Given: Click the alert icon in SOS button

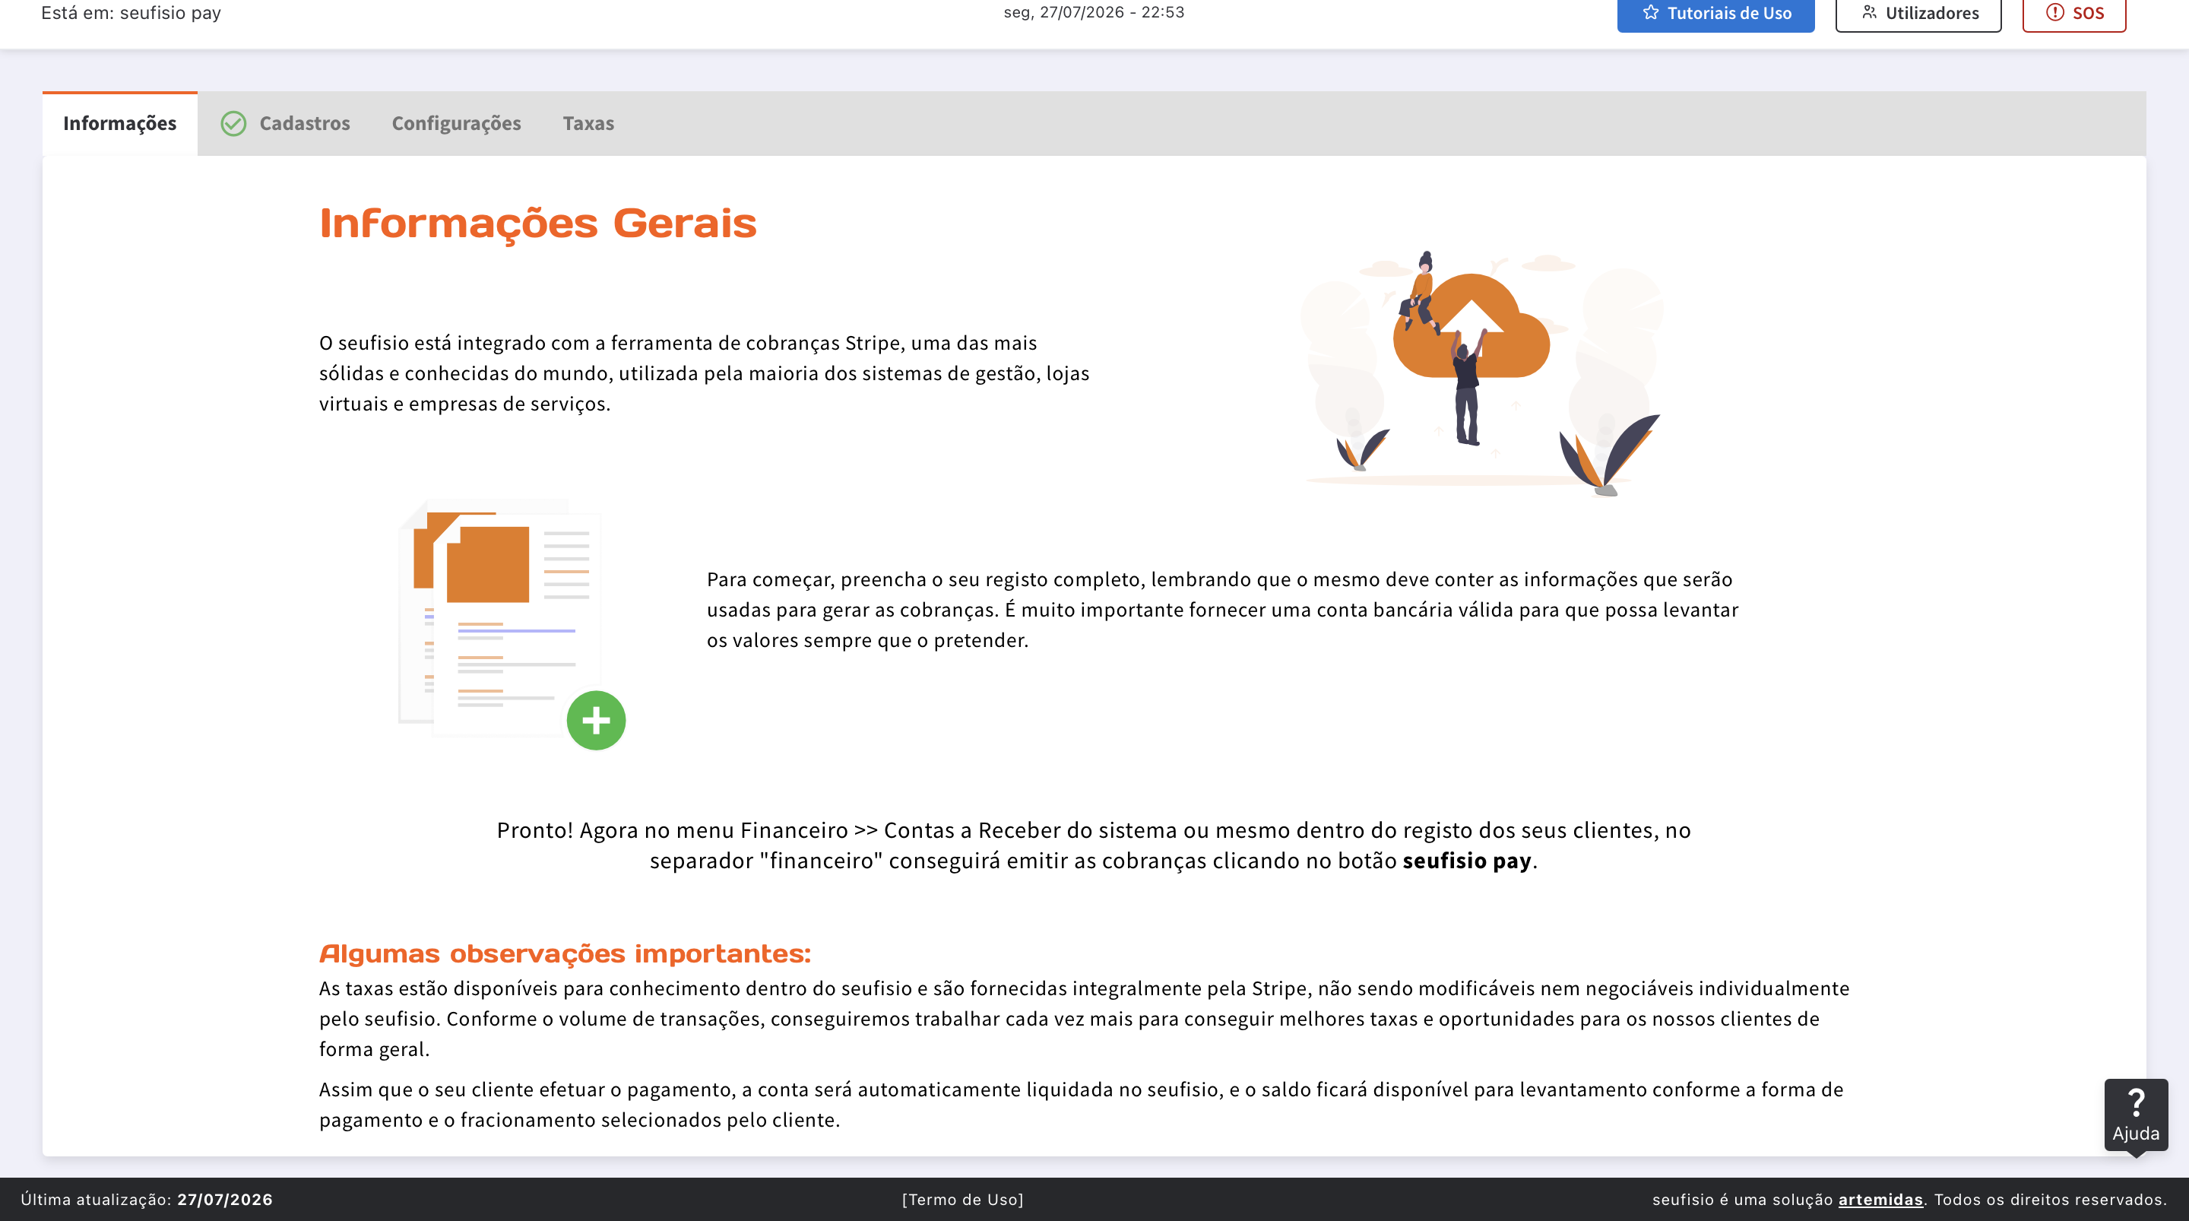Looking at the screenshot, I should pos(2054,13).
